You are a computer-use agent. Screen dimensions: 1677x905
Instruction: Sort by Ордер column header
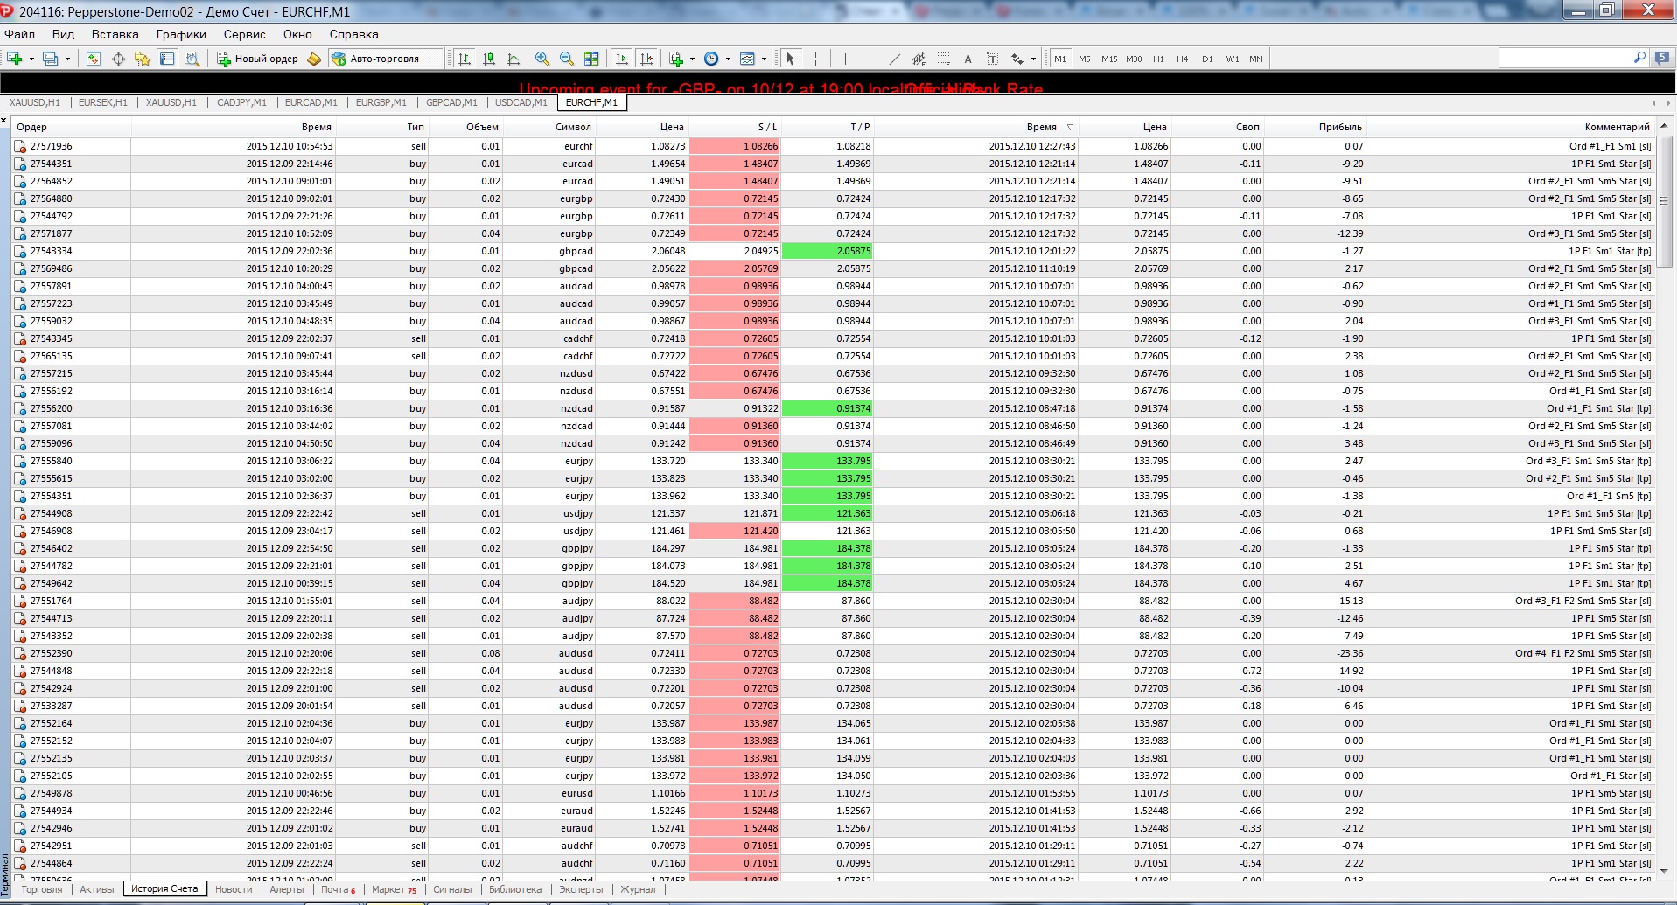[x=72, y=127]
